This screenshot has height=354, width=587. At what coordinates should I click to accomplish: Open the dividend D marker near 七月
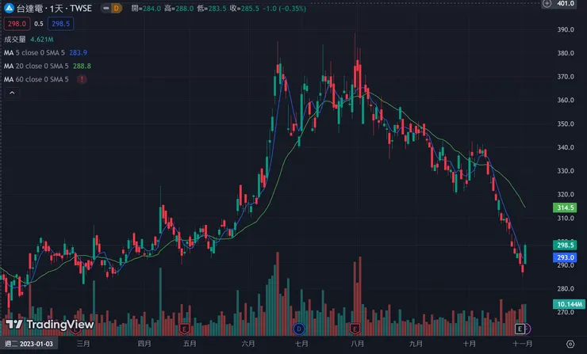coord(299,329)
